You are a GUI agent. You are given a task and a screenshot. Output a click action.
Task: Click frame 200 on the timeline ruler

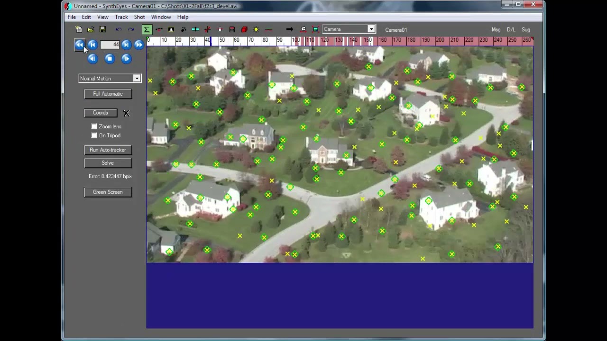(x=440, y=41)
